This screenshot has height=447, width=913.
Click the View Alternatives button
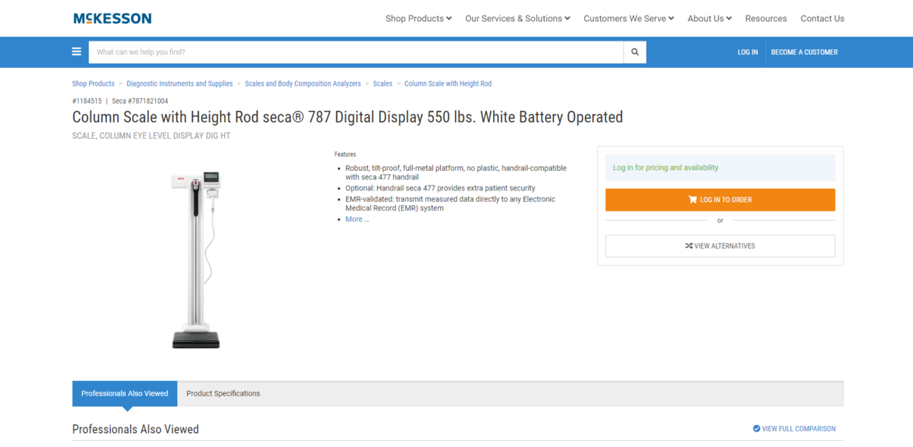720,247
